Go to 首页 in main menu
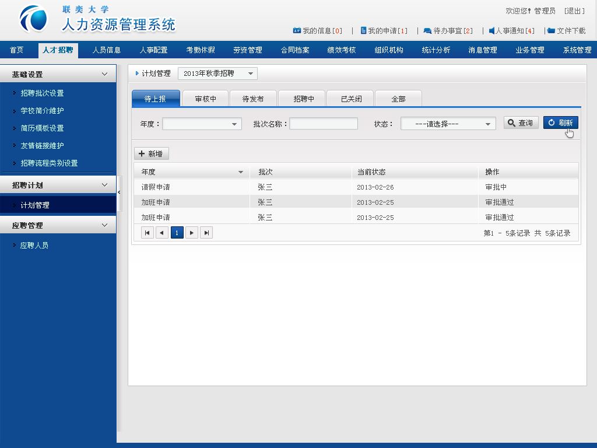The width and height of the screenshot is (597, 448). (16, 50)
